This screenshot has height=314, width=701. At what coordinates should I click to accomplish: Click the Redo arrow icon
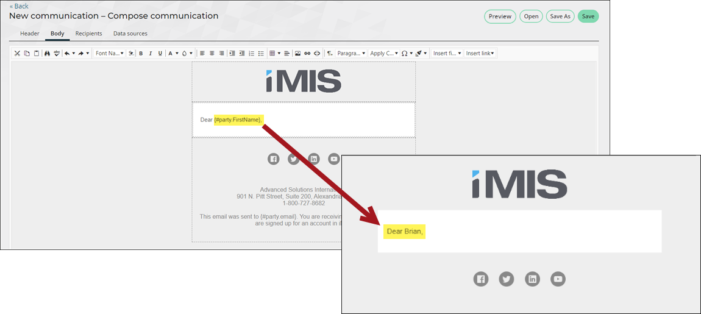tap(81, 53)
